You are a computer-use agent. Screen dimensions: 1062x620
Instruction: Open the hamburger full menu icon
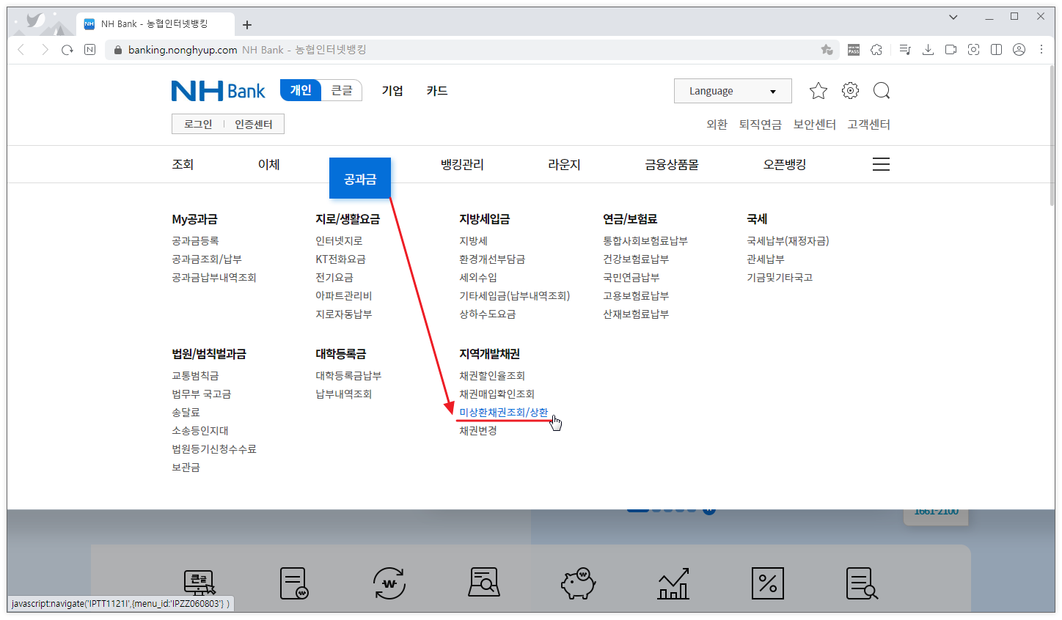coord(881,164)
